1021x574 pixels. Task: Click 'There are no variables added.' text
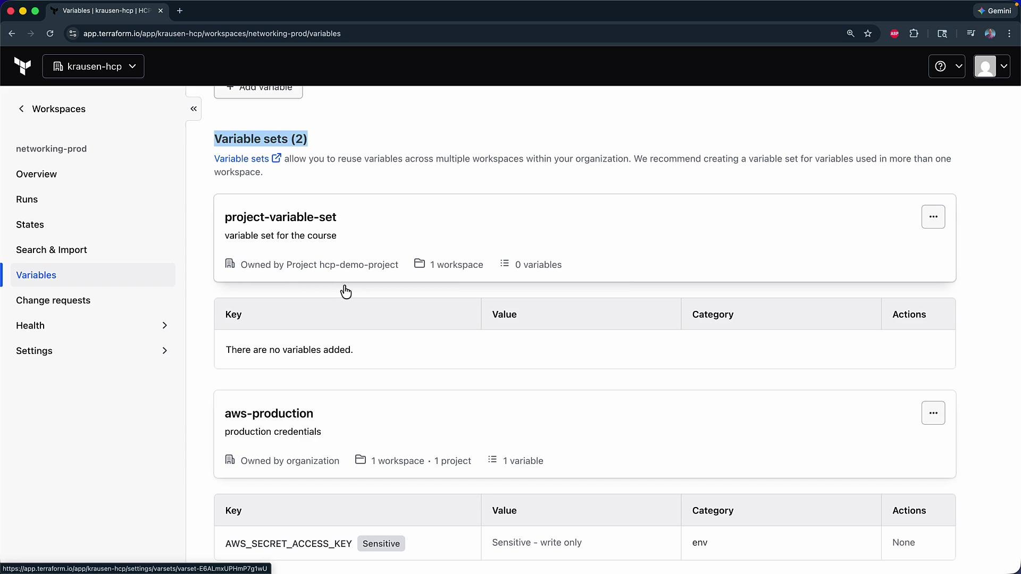[289, 350]
